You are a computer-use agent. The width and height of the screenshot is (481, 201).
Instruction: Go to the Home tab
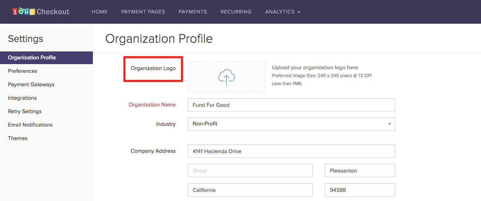(100, 12)
